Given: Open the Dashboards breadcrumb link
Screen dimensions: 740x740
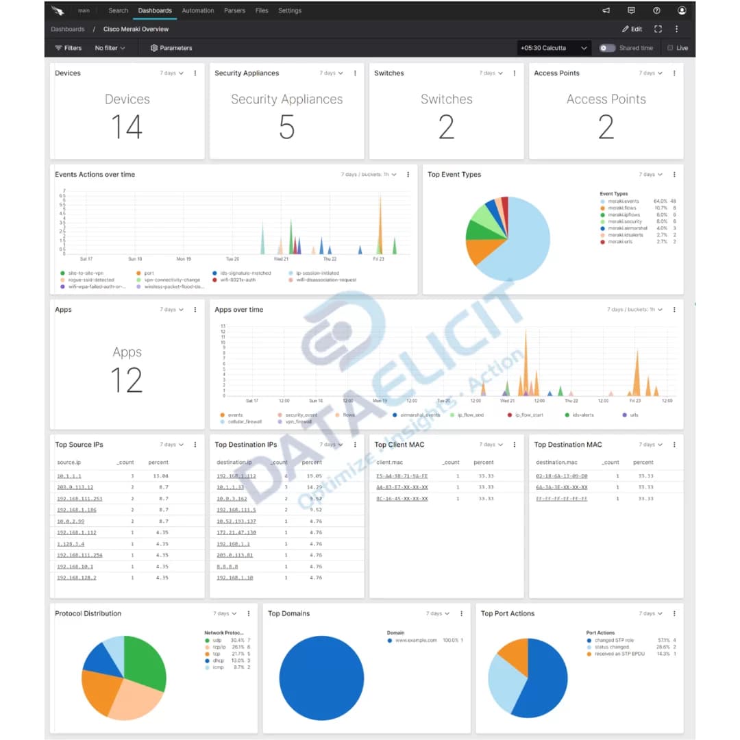Looking at the screenshot, I should point(67,29).
